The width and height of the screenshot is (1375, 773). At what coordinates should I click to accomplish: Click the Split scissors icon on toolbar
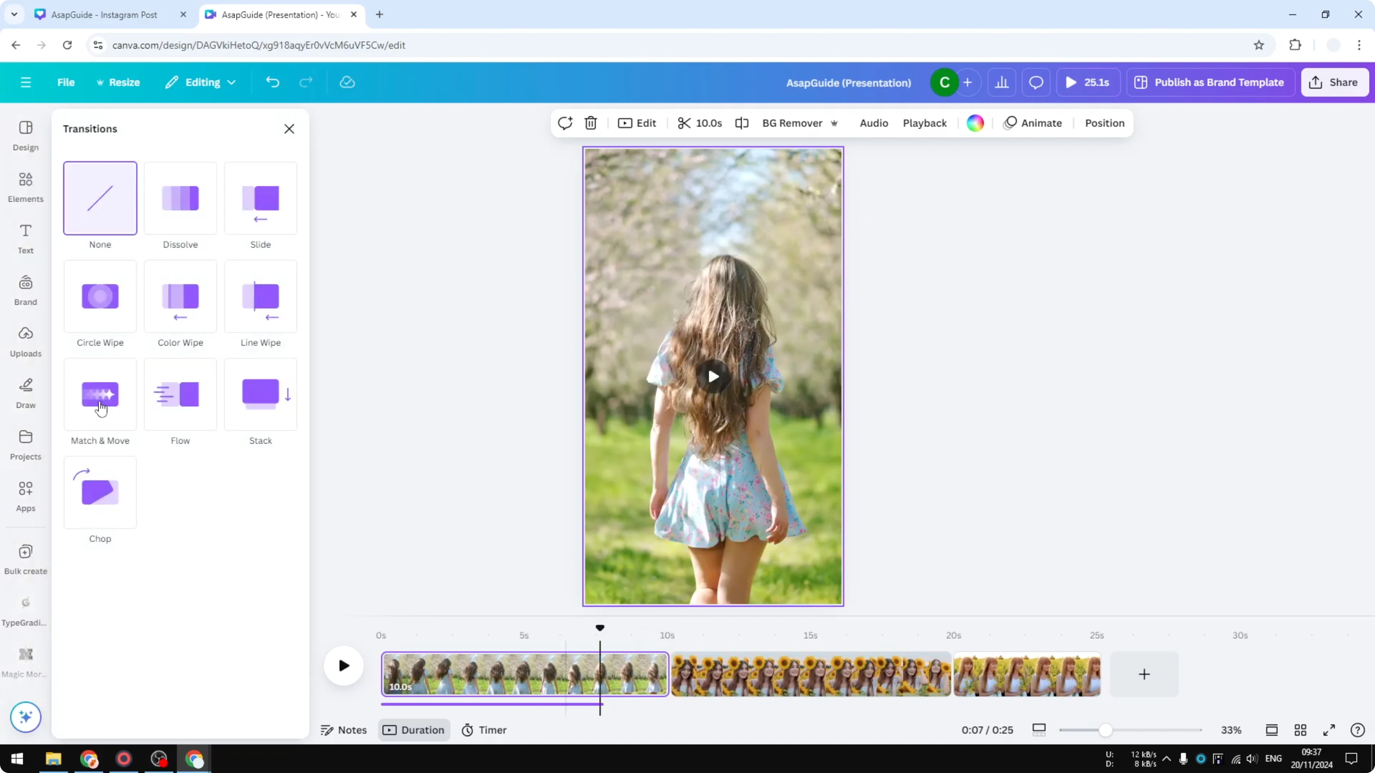[x=685, y=123]
